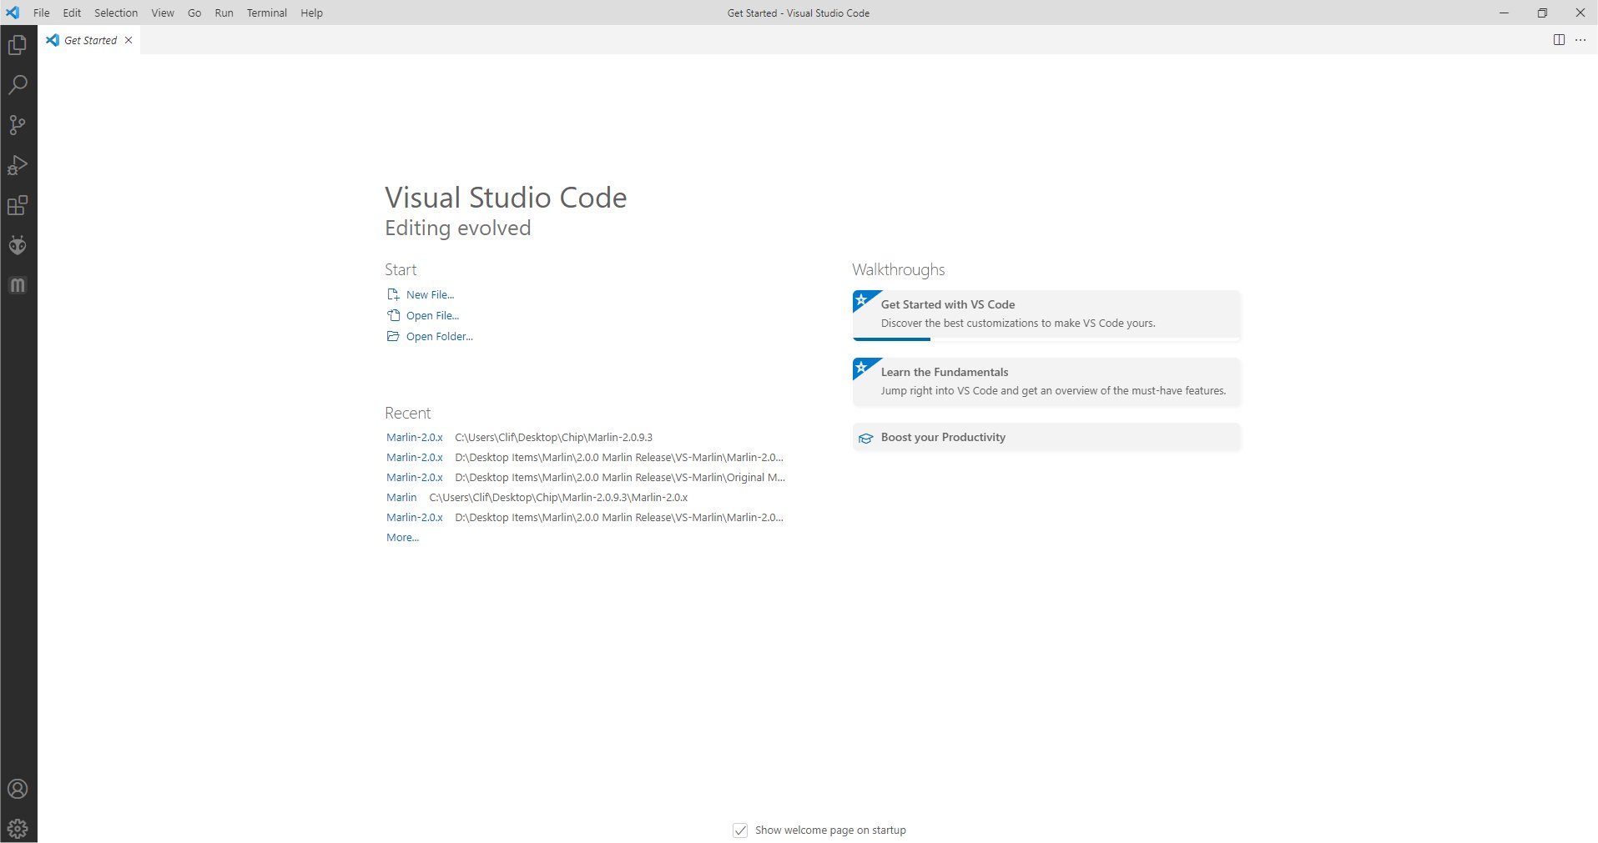This screenshot has height=843, width=1598.
Task: Open the Accounts icon
Action: (x=18, y=789)
